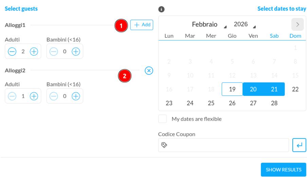The width and height of the screenshot is (307, 178).
Task: Decrease Adulti count for Alloggi1
Action: click(12, 51)
